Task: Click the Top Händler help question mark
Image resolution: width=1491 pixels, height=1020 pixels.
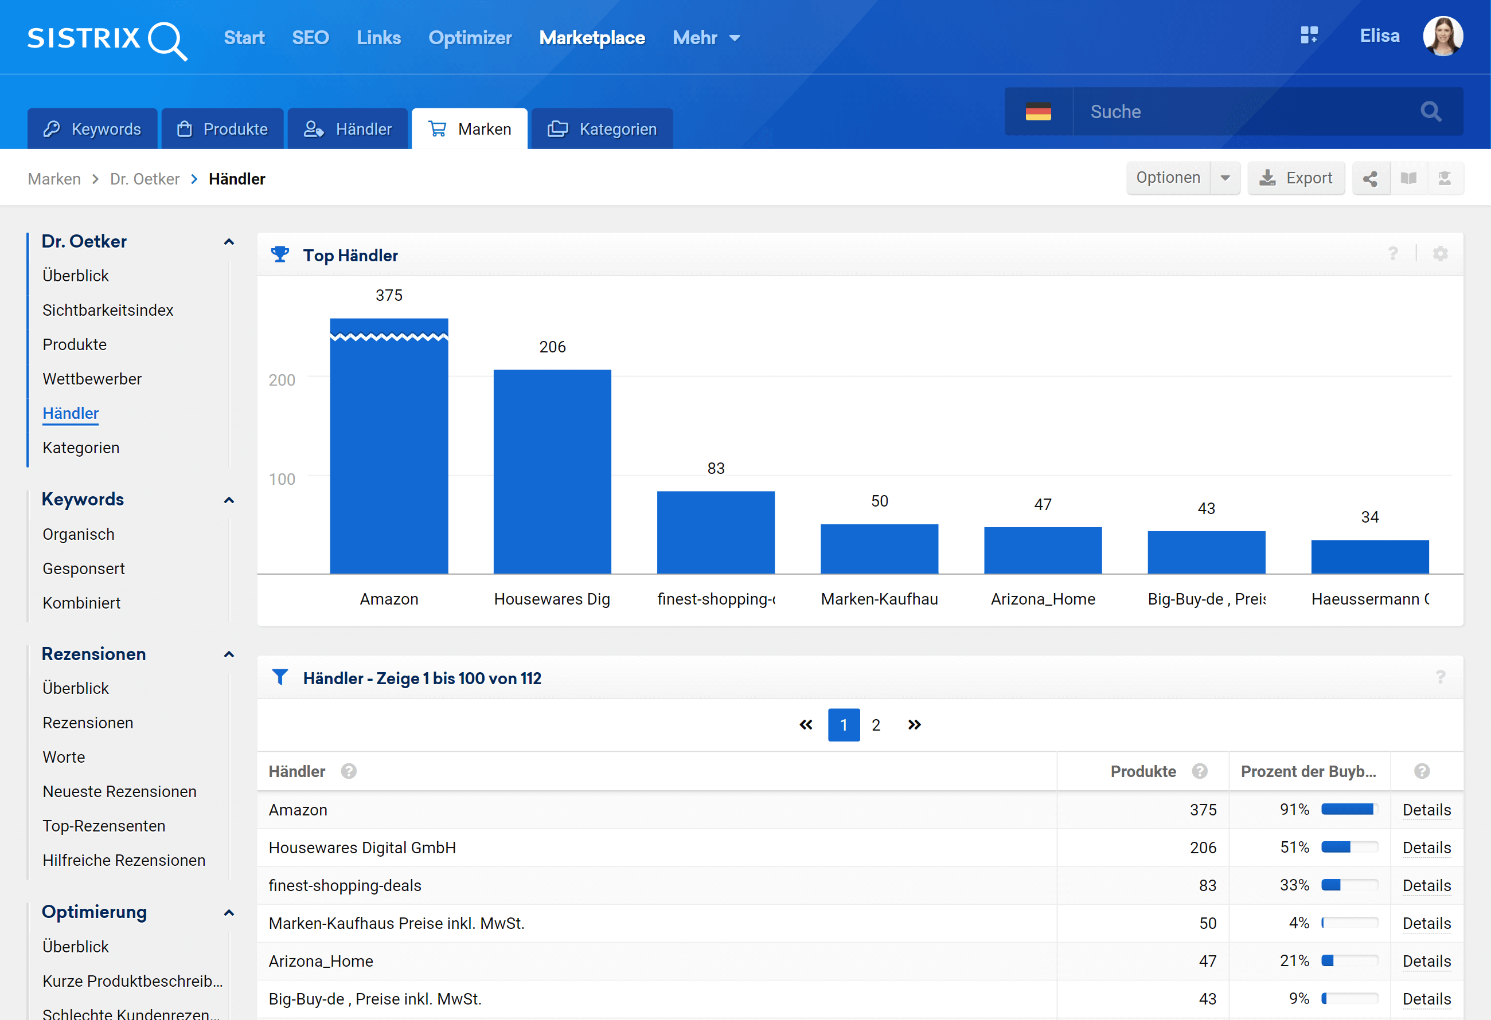Action: [x=1393, y=254]
